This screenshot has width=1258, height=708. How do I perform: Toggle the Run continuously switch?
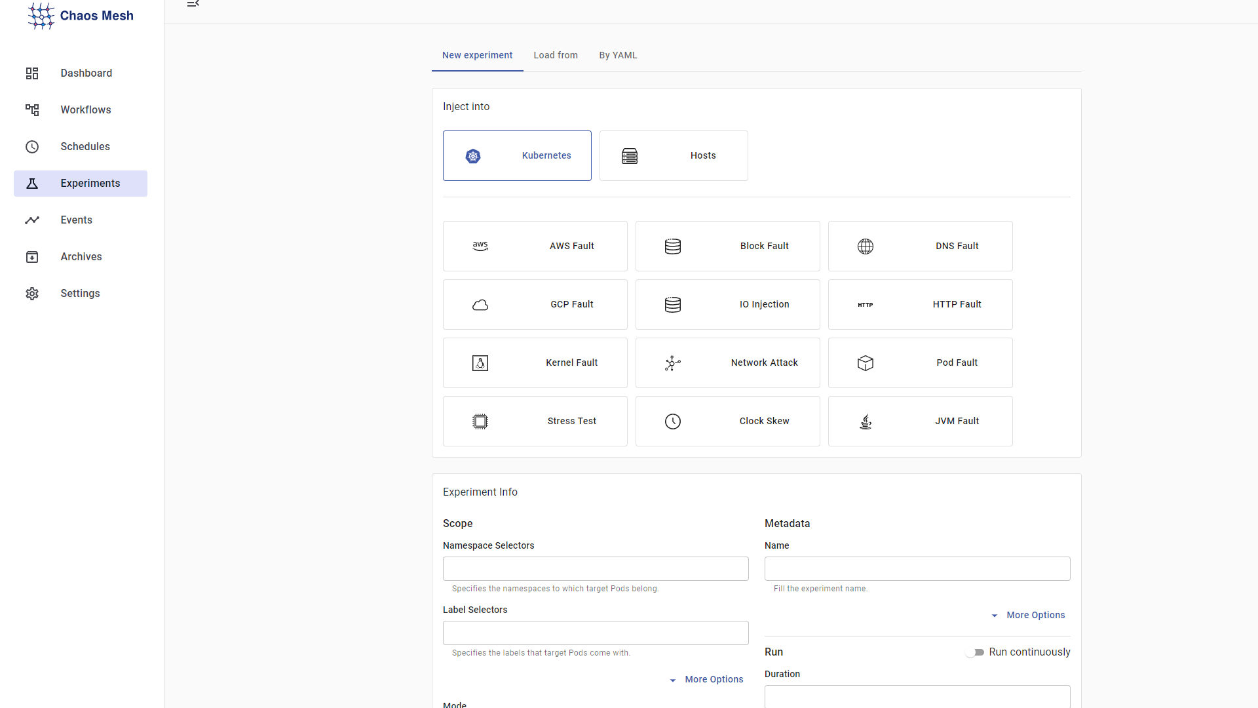[975, 652]
